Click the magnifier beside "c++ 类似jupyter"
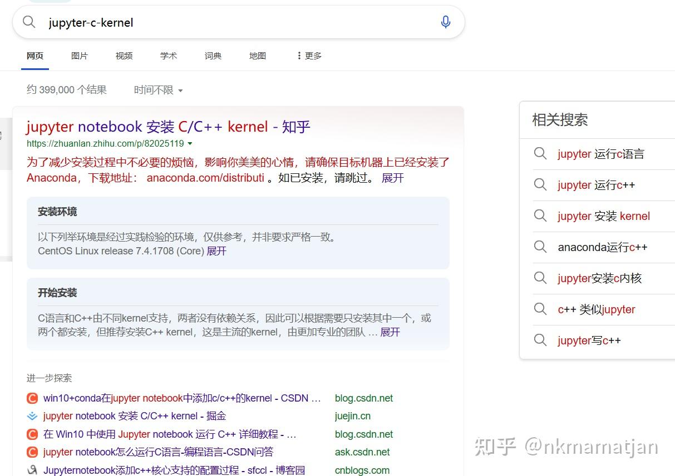The width and height of the screenshot is (675, 476). [x=540, y=309]
